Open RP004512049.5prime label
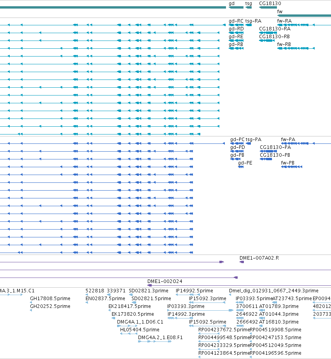The width and height of the screenshot is (331, 359). (x=276, y=345)
